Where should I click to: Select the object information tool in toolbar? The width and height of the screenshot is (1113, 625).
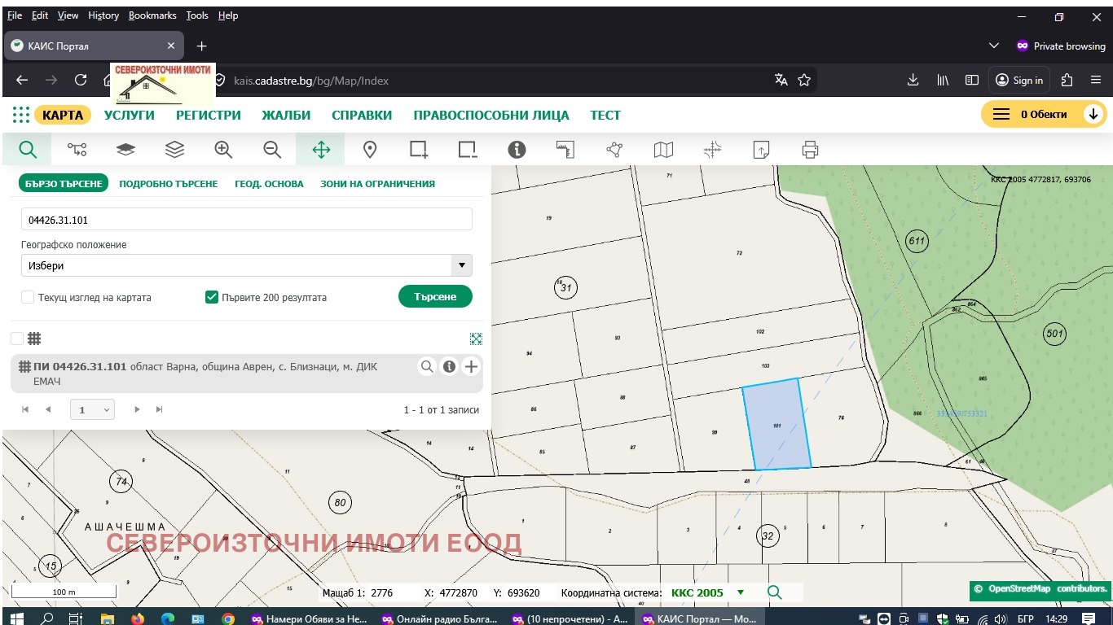[x=517, y=150]
